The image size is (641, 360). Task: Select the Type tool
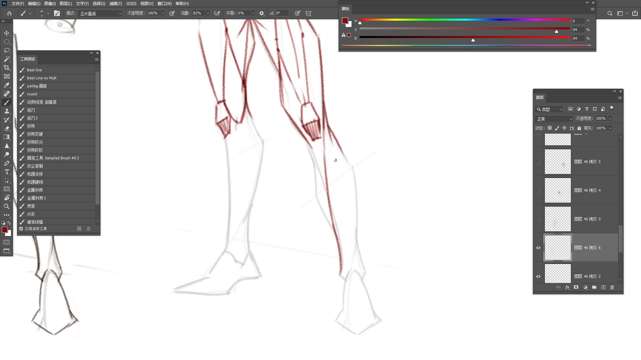pyautogui.click(x=7, y=172)
